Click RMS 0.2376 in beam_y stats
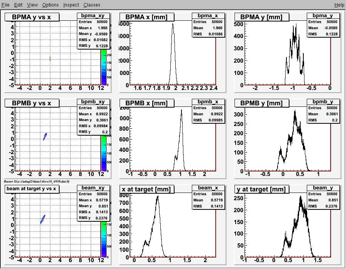This screenshot has height=269, width=346. pos(323,206)
